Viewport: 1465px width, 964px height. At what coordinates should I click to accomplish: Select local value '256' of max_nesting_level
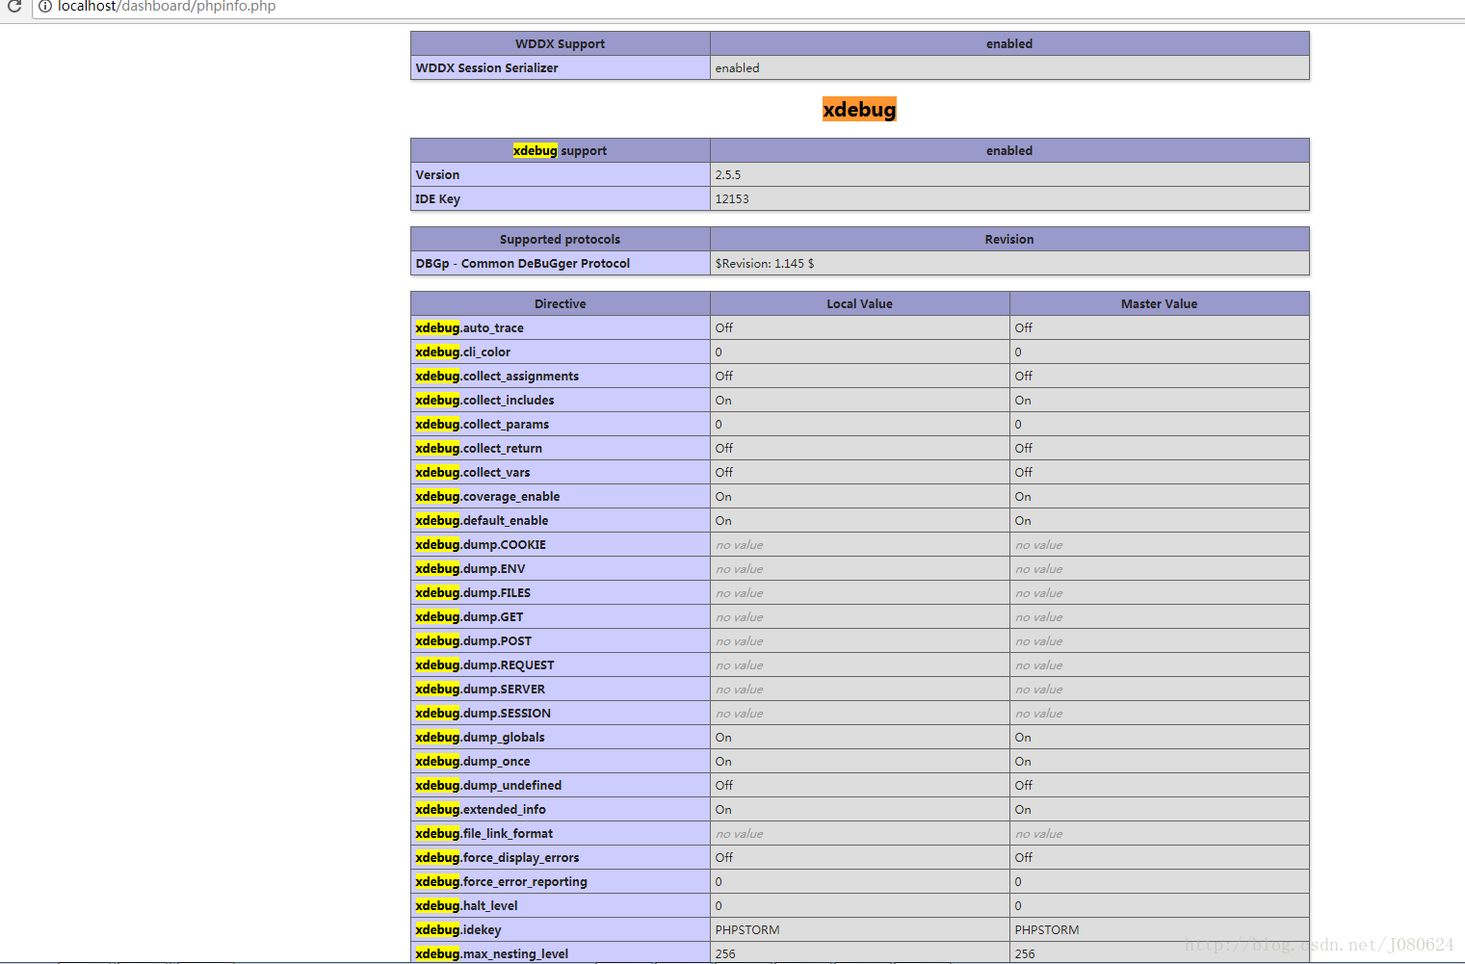point(725,953)
